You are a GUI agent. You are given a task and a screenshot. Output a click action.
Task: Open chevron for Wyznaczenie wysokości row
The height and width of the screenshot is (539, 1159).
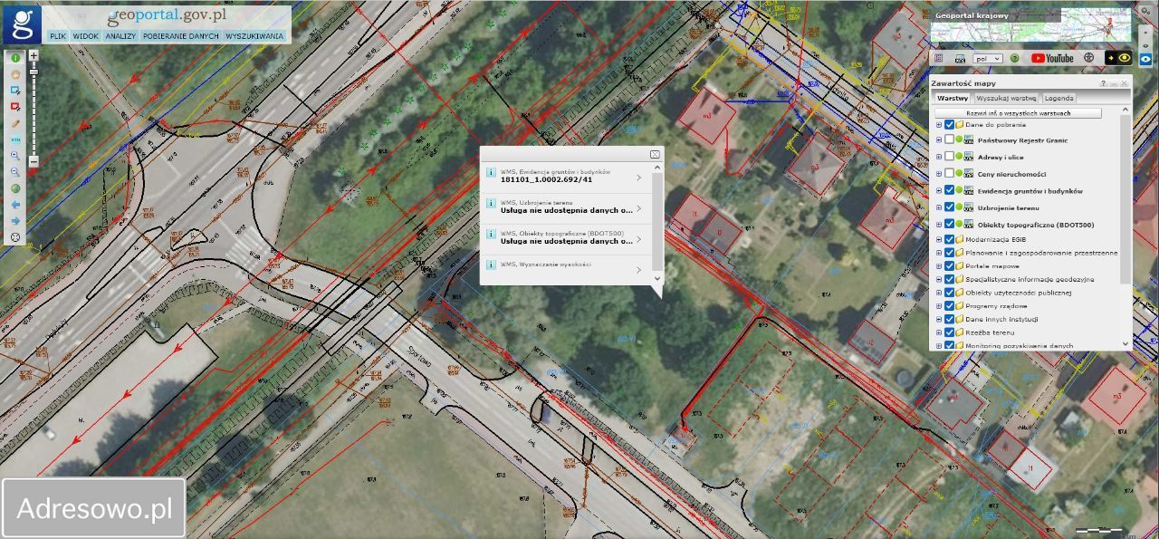[639, 270]
